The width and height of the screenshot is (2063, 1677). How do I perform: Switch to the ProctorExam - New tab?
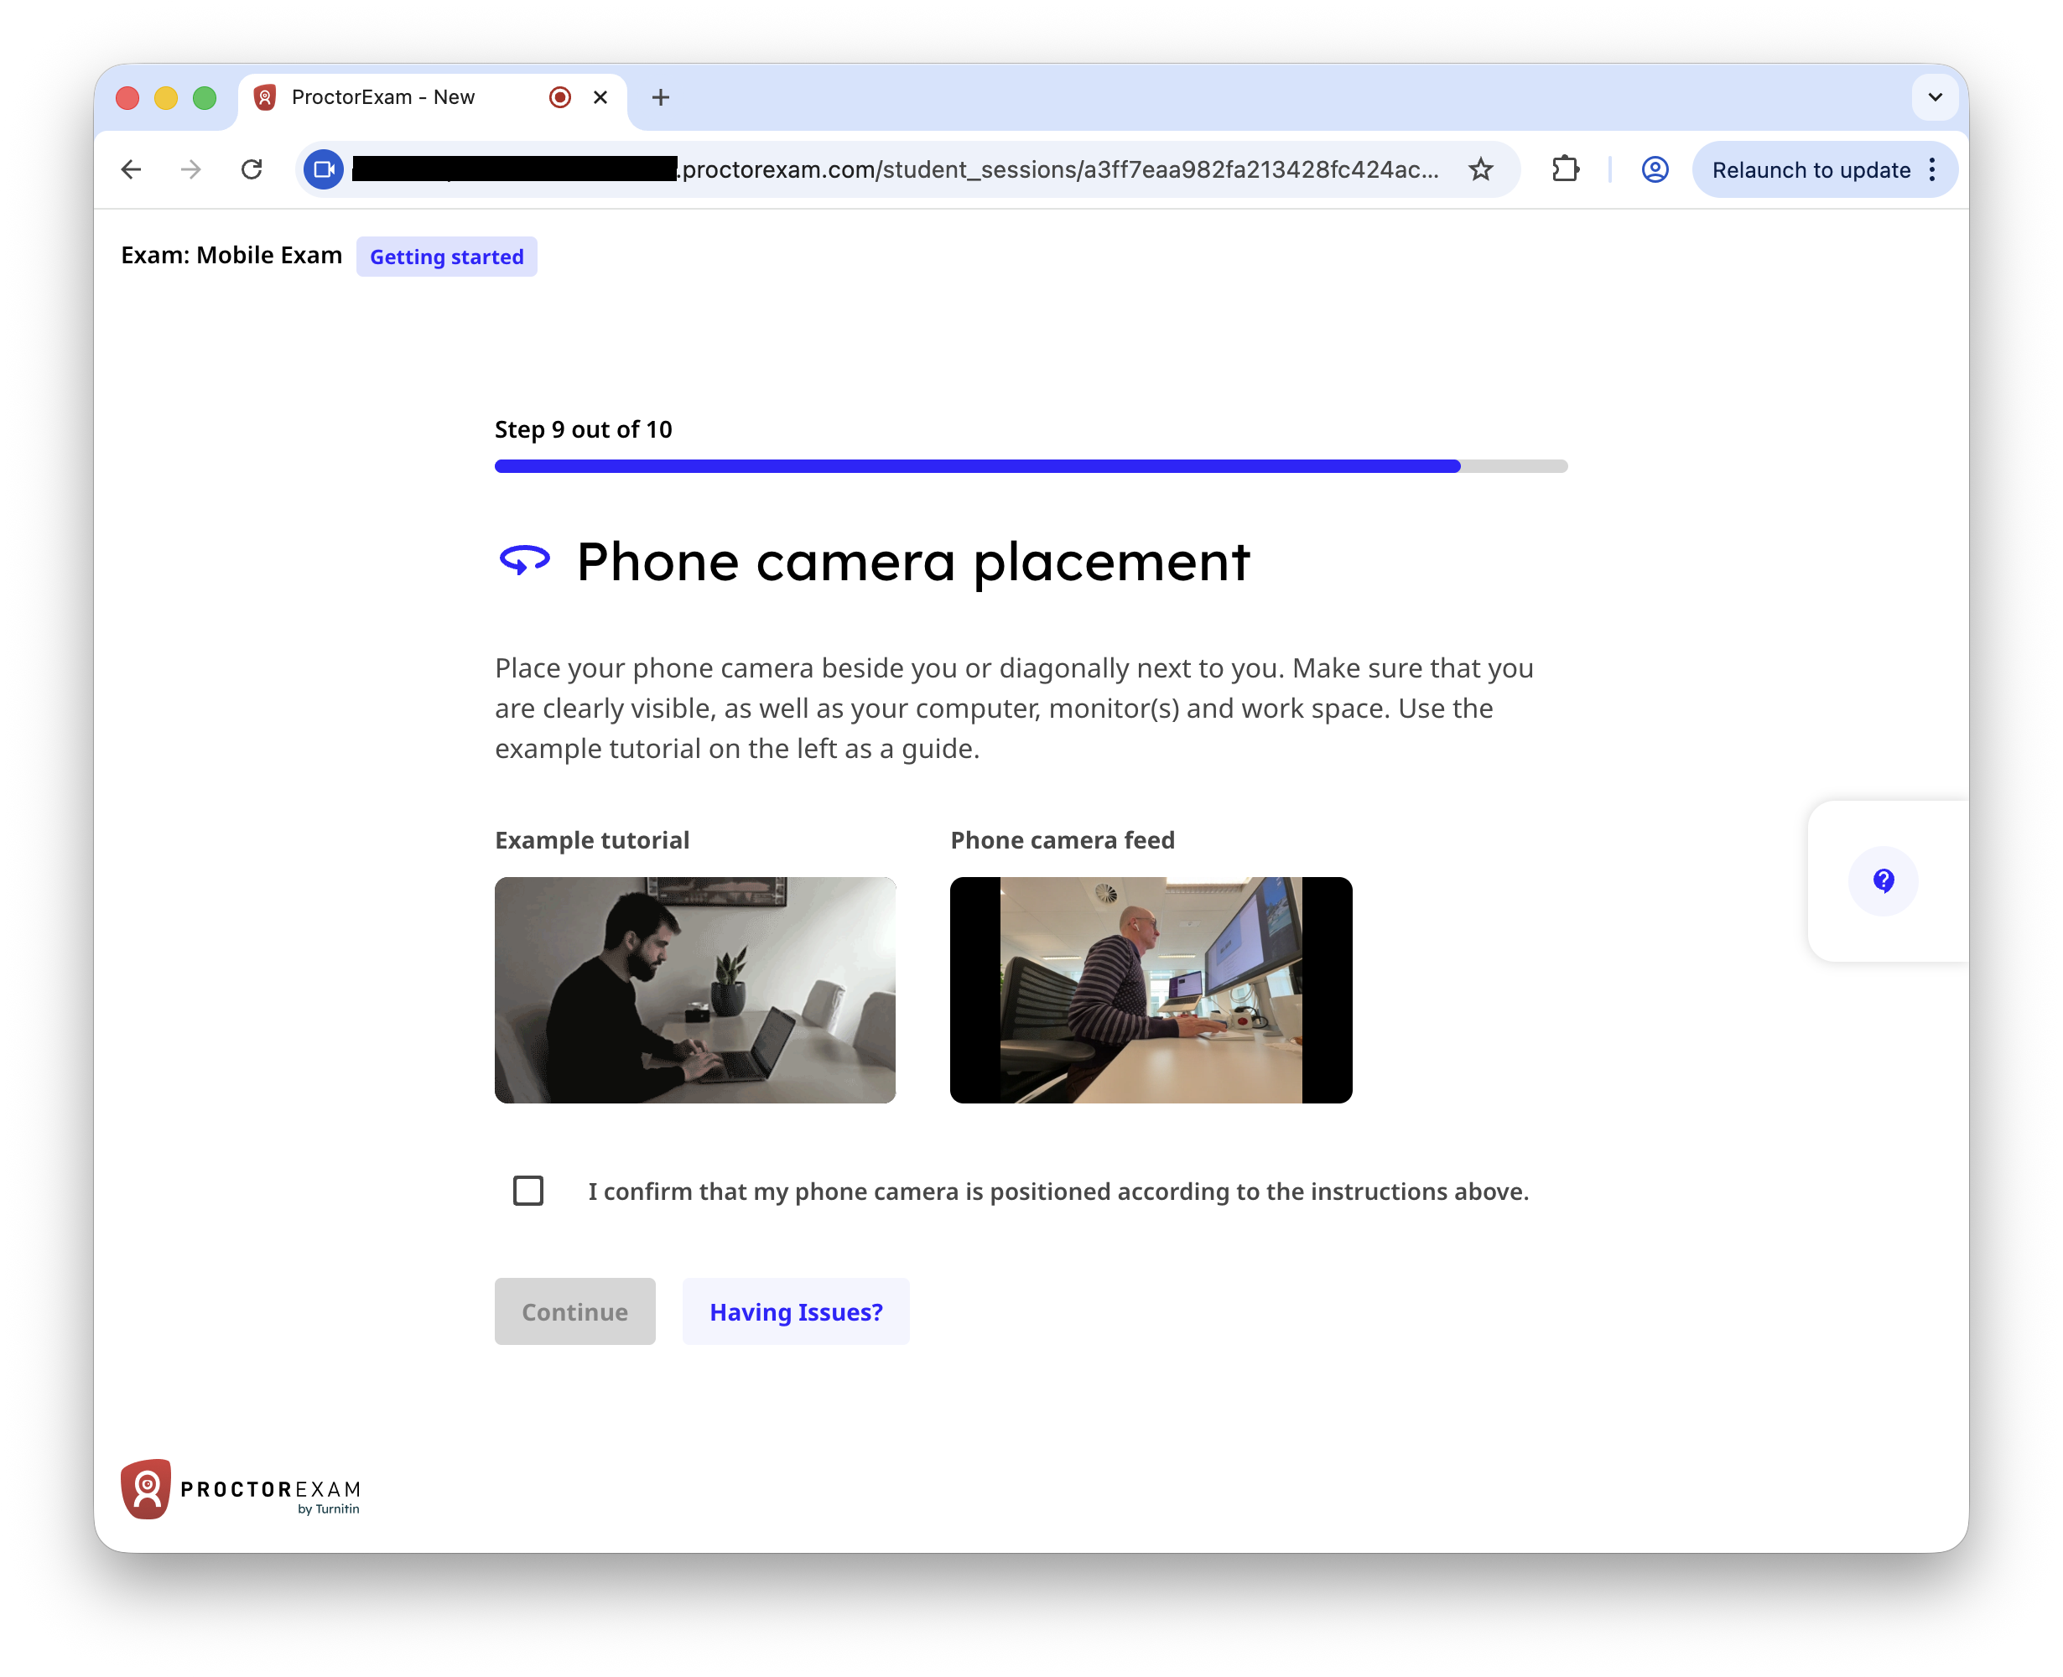[x=432, y=97]
